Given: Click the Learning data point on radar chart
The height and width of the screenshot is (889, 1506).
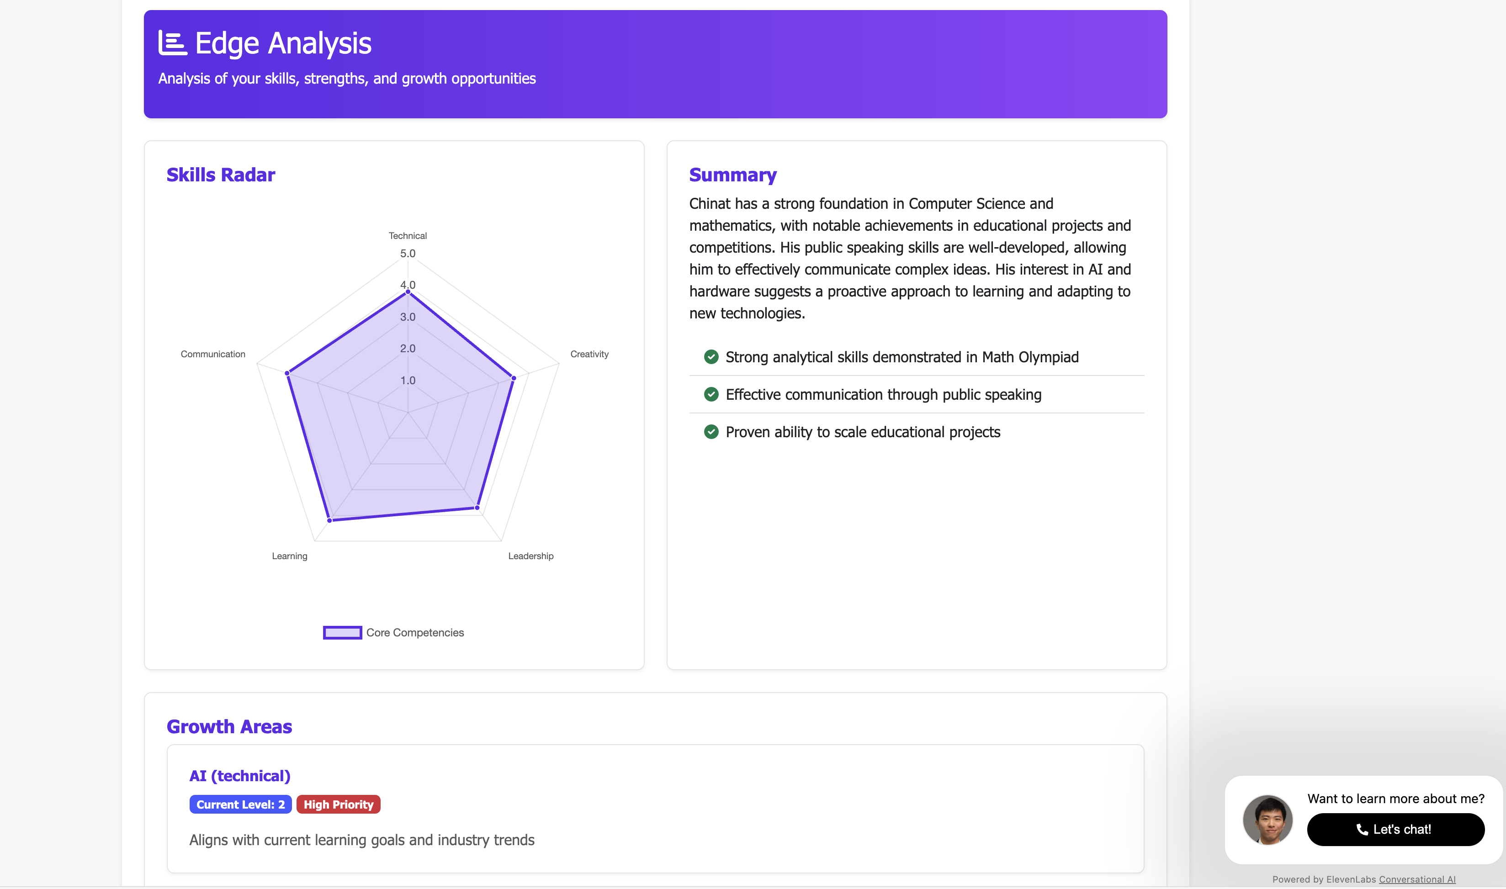Looking at the screenshot, I should pyautogui.click(x=329, y=521).
